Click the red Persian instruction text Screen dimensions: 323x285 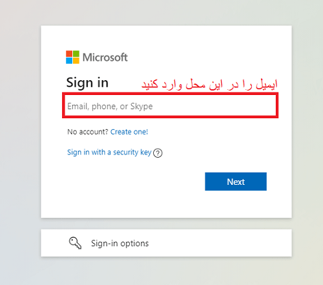[209, 84]
